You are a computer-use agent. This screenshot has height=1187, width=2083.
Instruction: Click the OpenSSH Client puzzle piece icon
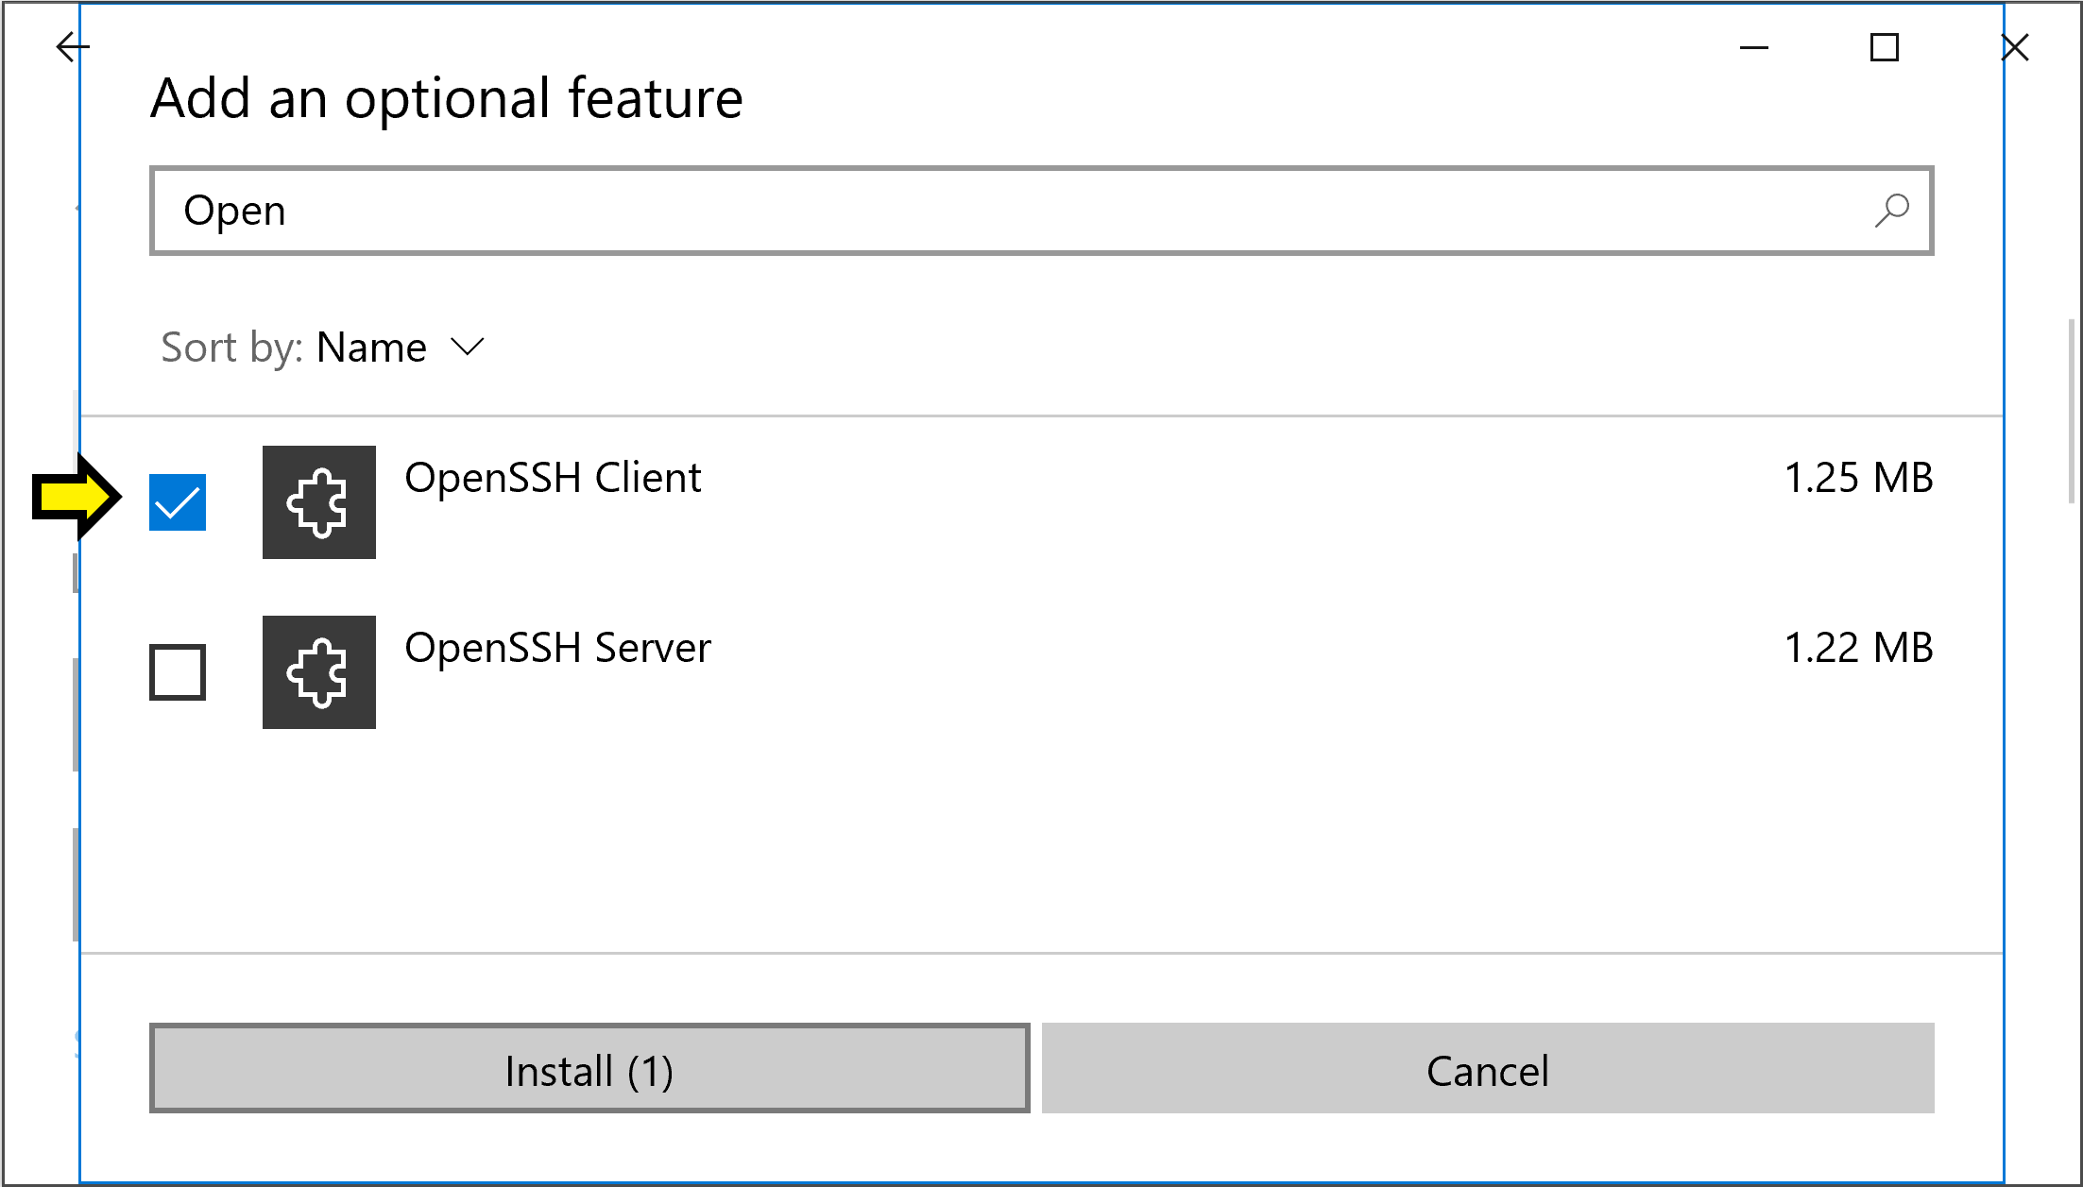[x=318, y=503]
